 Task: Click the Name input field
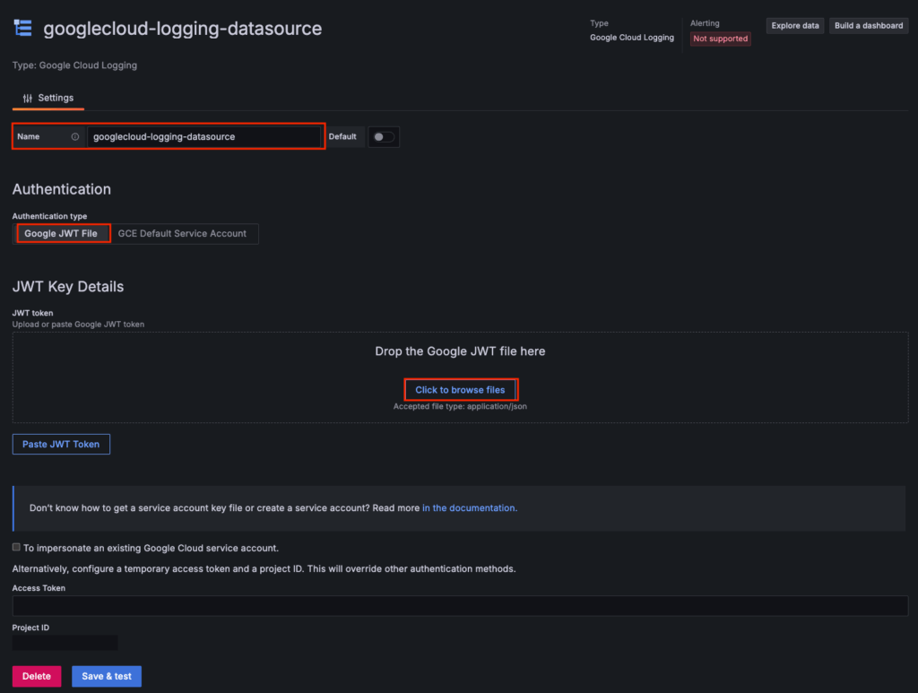[x=204, y=136]
